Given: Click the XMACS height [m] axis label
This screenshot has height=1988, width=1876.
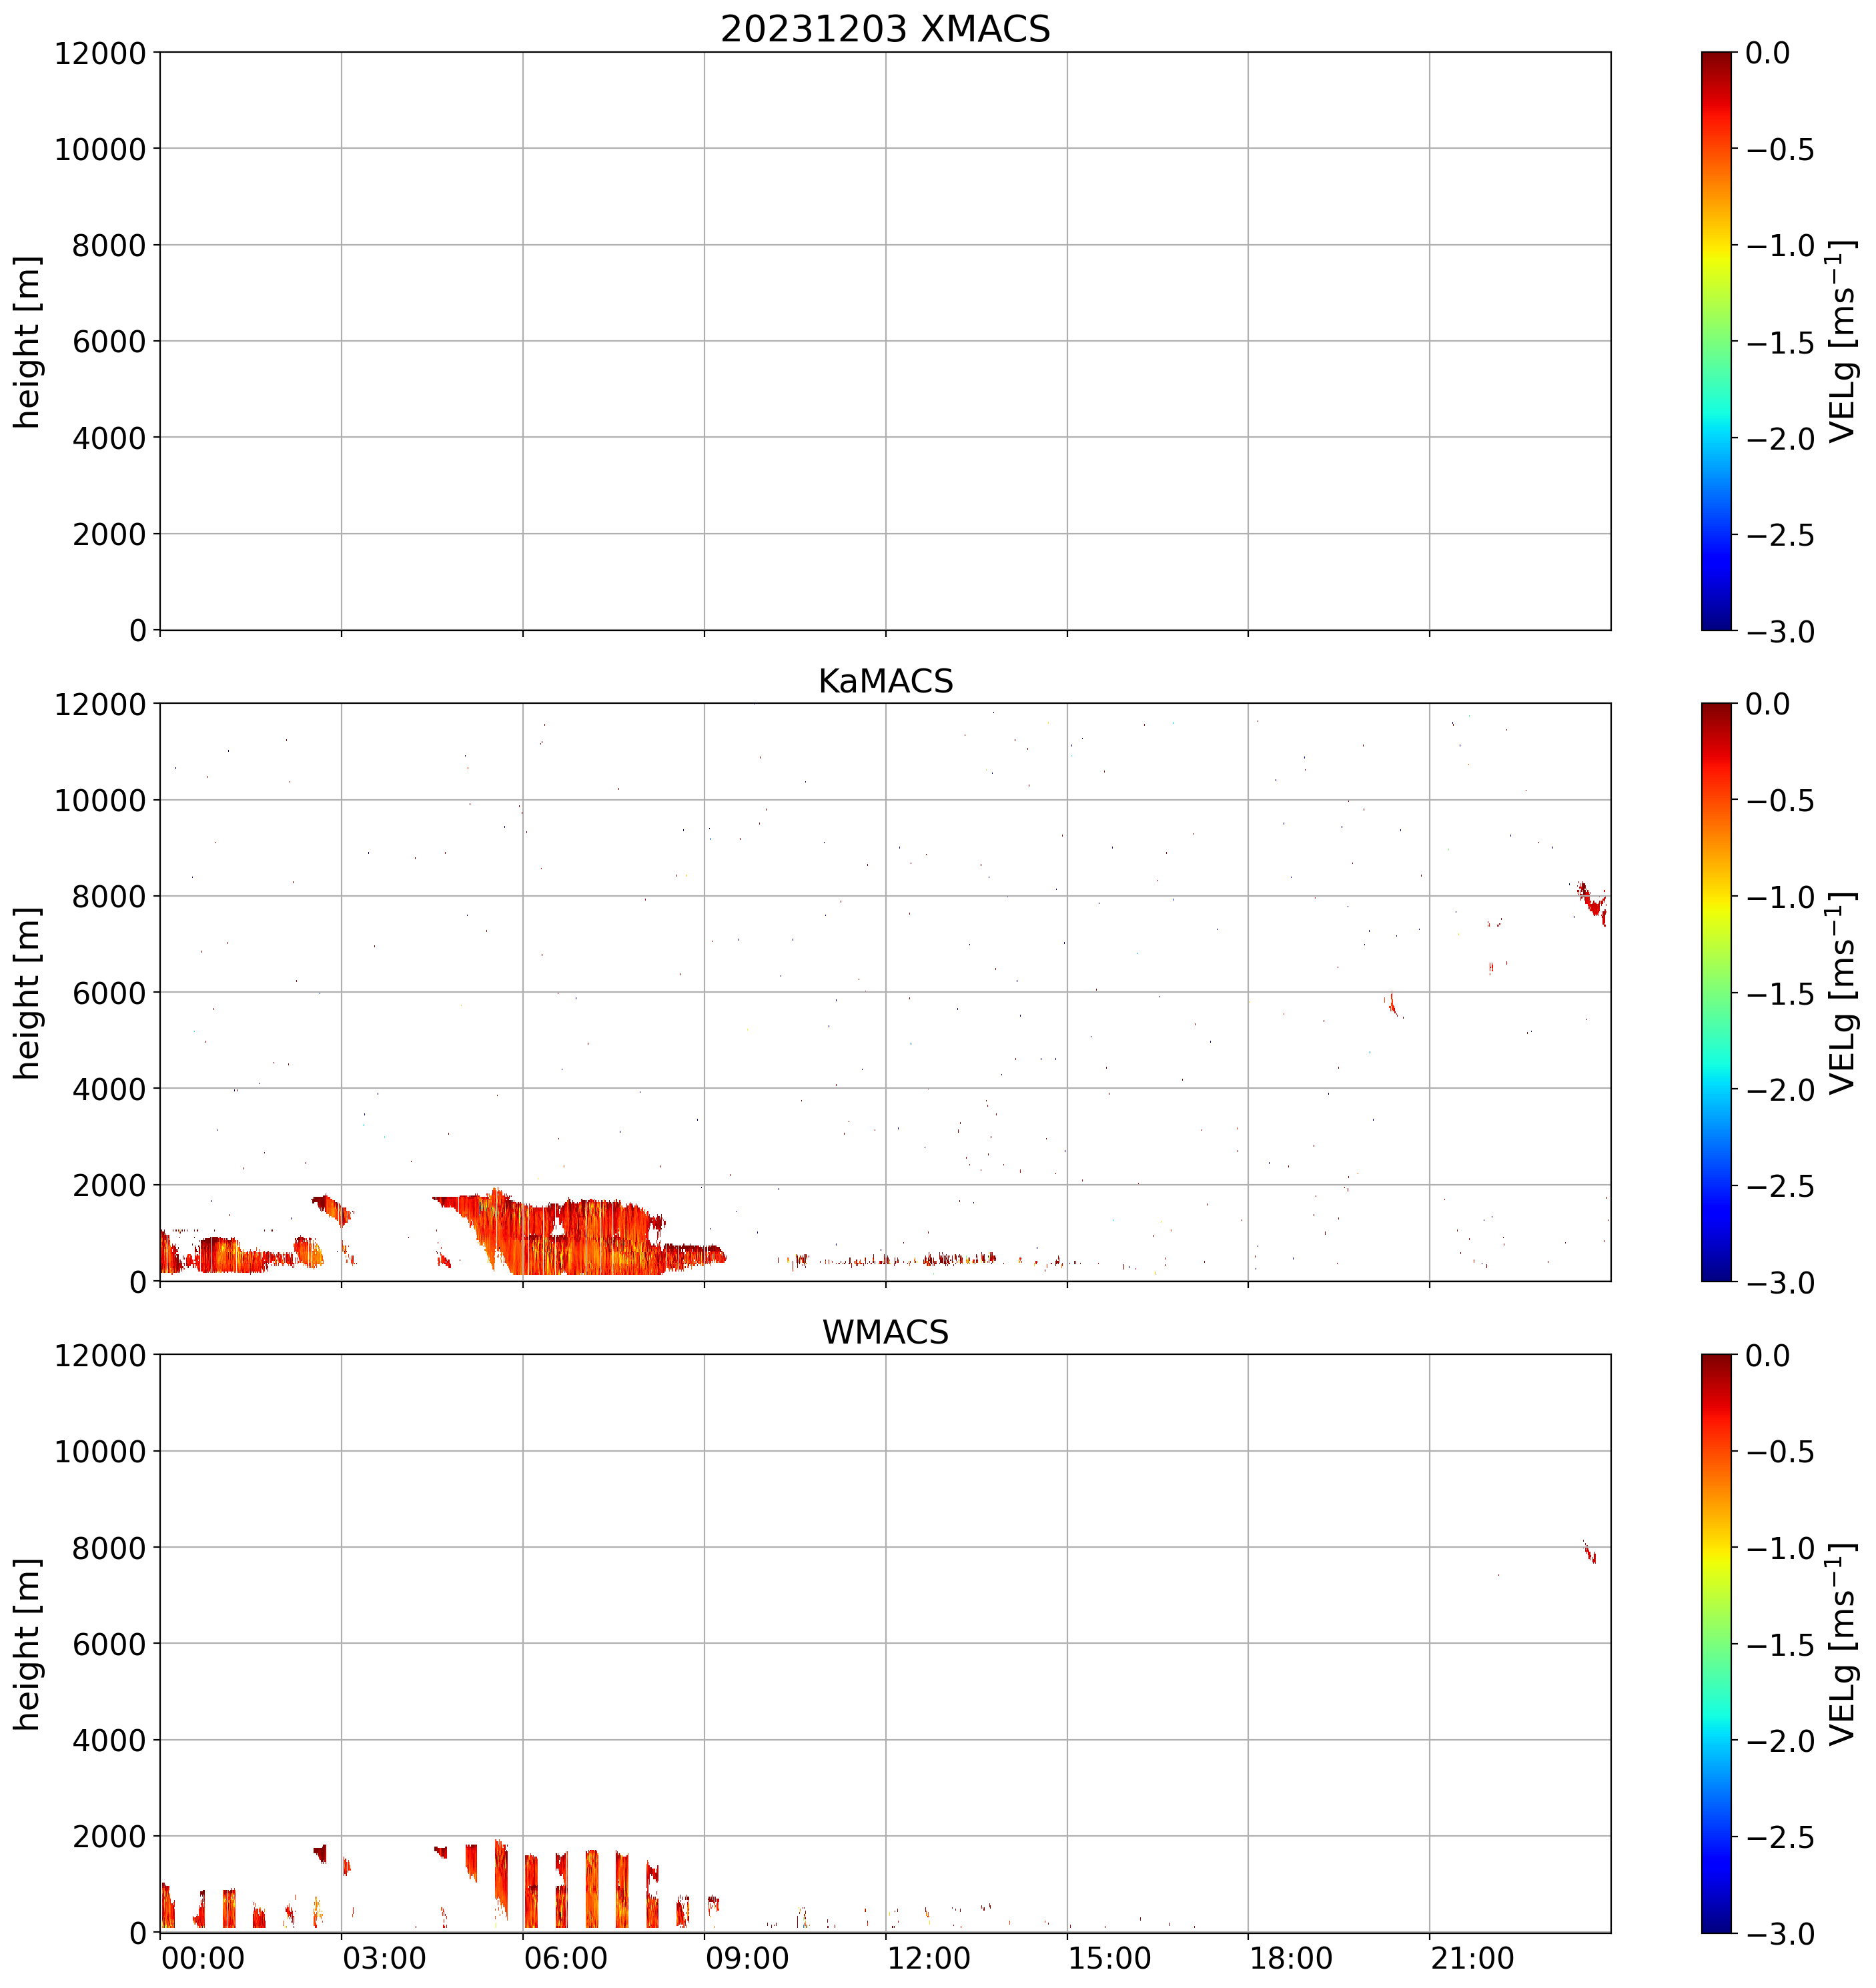Looking at the screenshot, I should tap(27, 341).
